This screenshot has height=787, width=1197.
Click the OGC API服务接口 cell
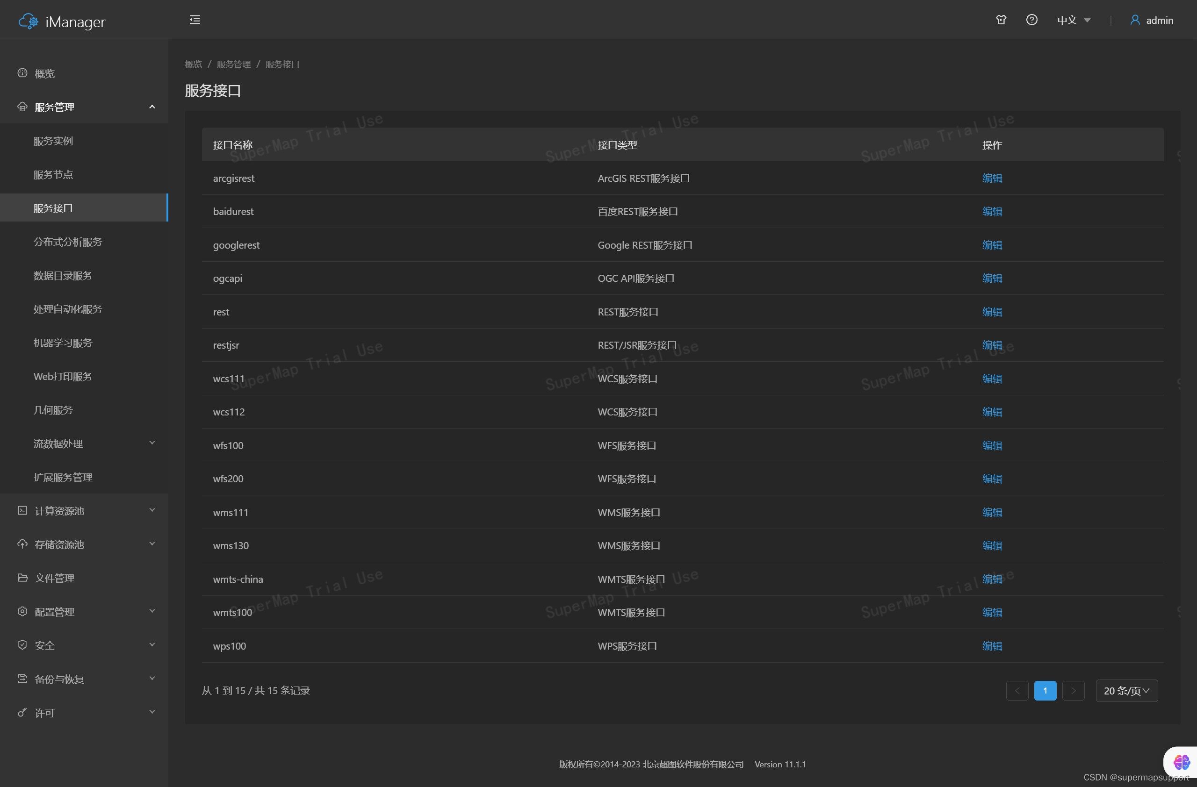pos(636,278)
